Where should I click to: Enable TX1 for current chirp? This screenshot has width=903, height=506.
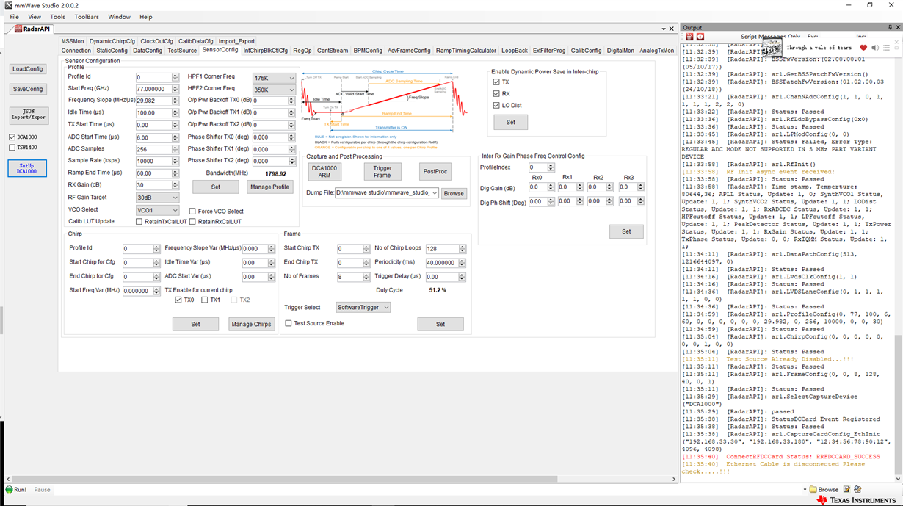(205, 300)
